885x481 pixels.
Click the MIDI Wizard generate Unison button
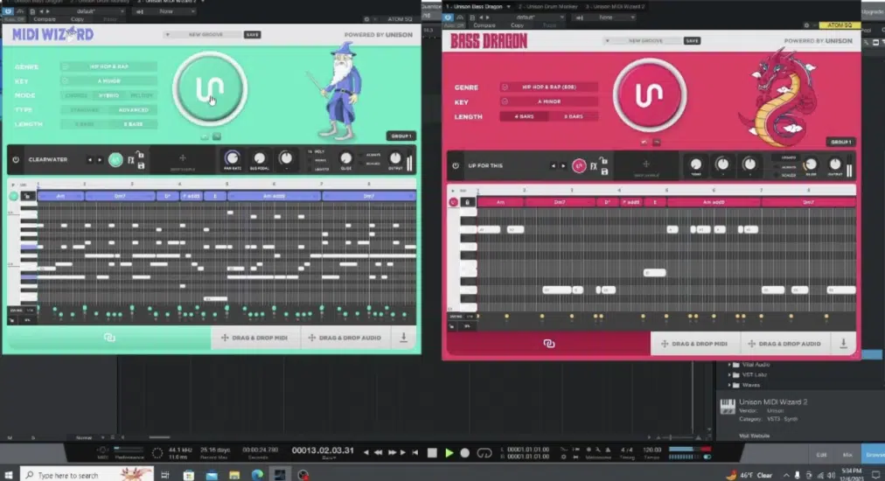point(210,88)
